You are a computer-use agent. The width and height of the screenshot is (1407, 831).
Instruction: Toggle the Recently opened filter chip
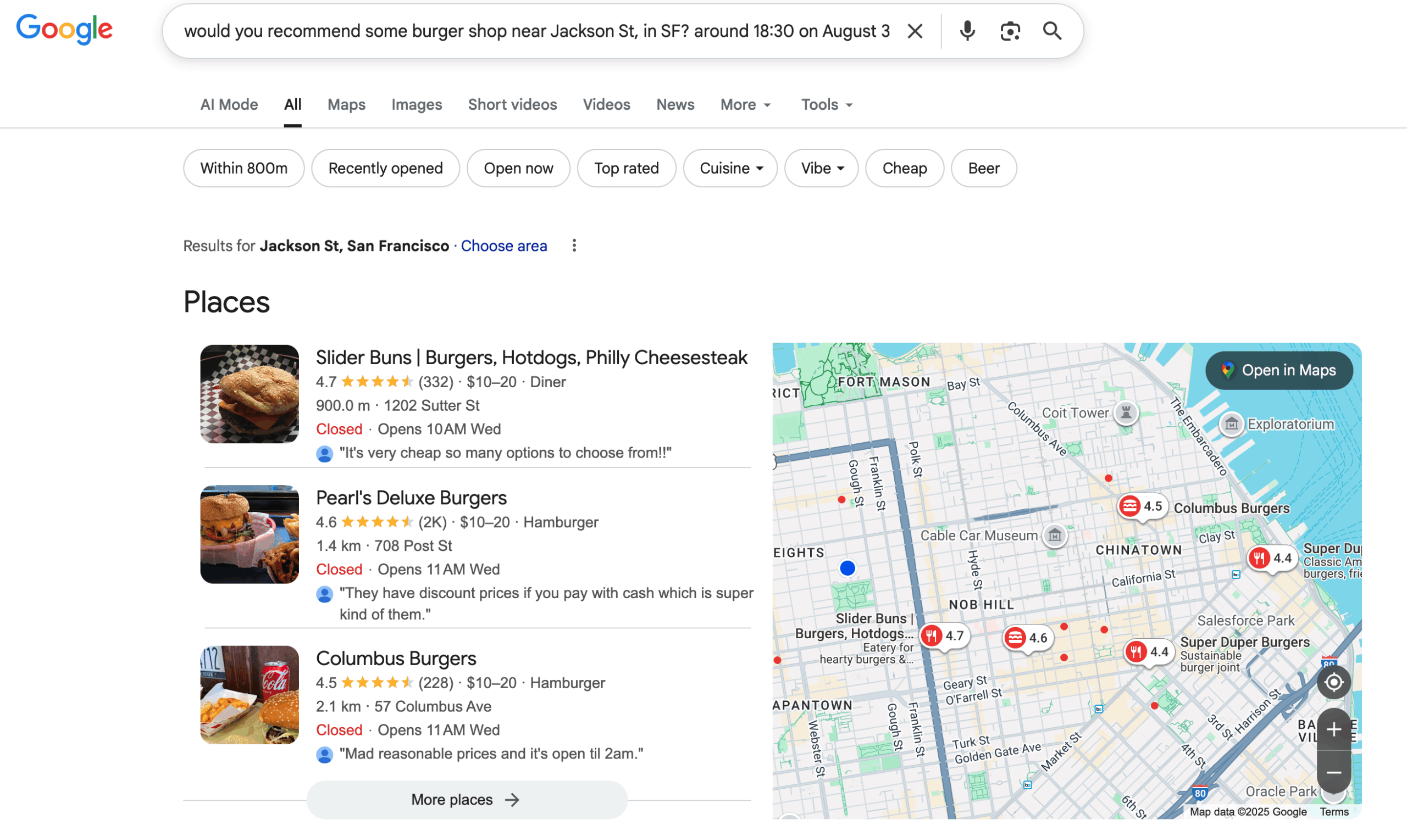385,168
